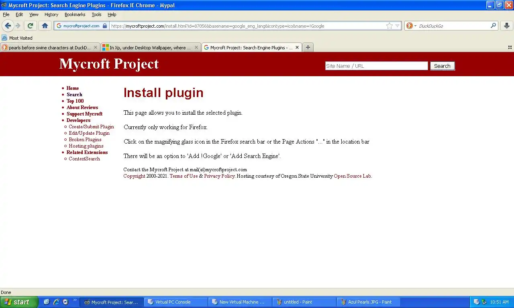
Task: Expand the quick launch chevron
Action: tap(75, 300)
